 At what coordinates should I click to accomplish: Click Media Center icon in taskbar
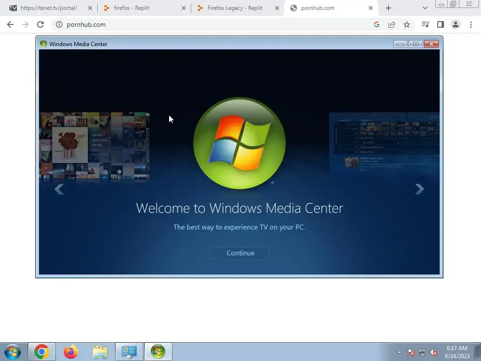158,352
